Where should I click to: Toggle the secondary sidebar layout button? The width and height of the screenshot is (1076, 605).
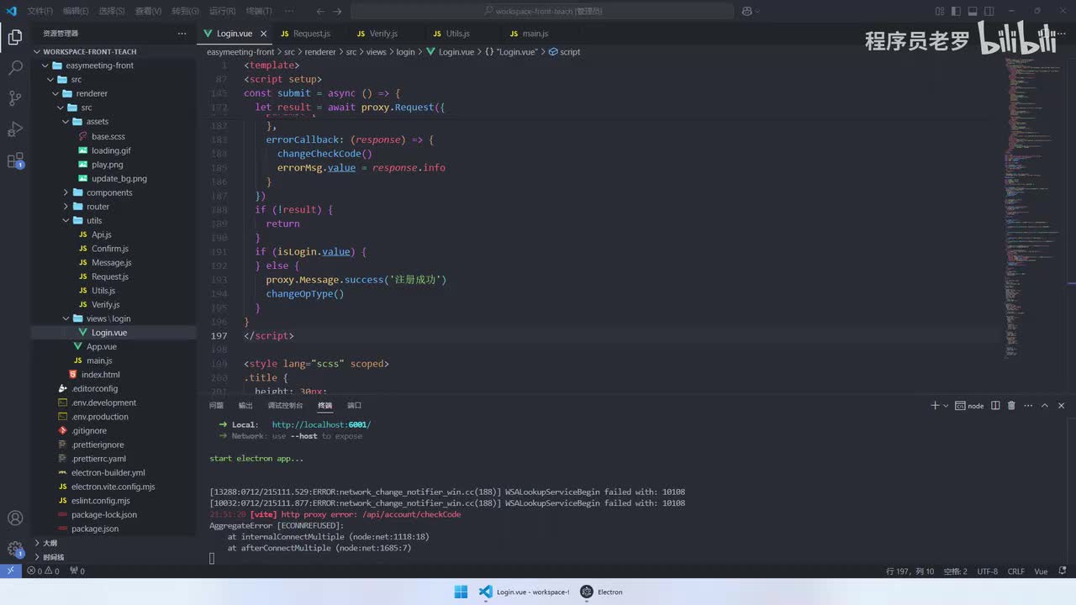pos(990,11)
